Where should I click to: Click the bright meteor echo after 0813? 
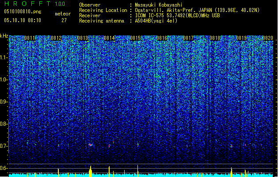coord(91,145)
